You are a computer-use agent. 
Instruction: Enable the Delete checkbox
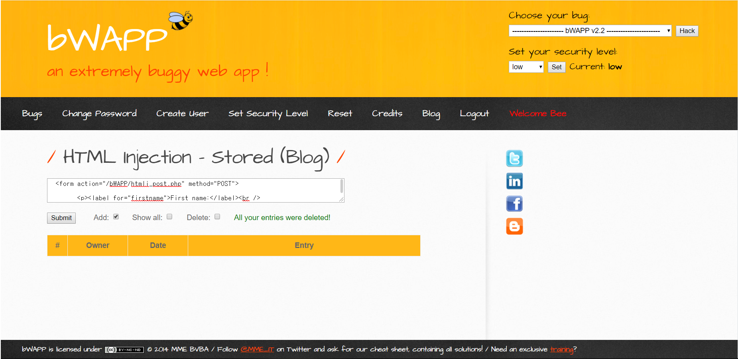click(217, 217)
